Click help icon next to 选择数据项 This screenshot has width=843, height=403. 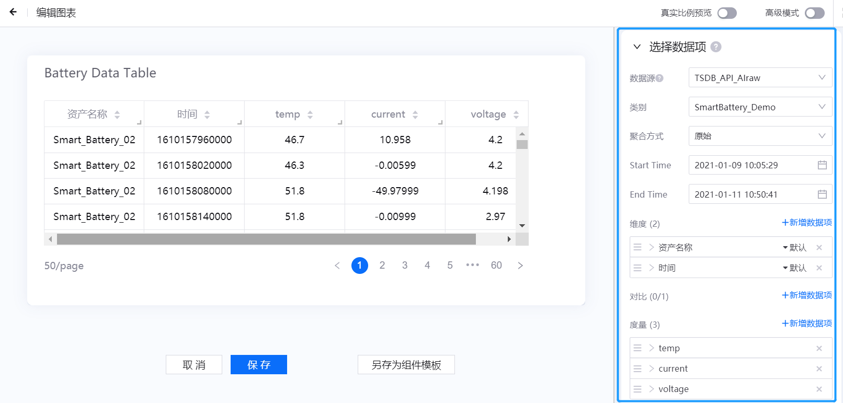[x=716, y=47]
